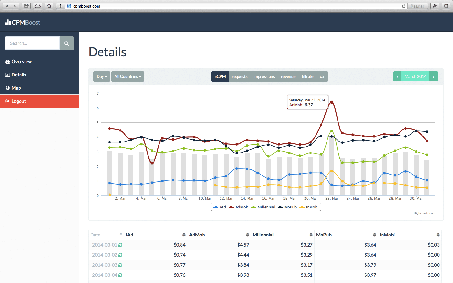Click the search magnifier button
Viewport: 453px width, 283px height.
[67, 43]
